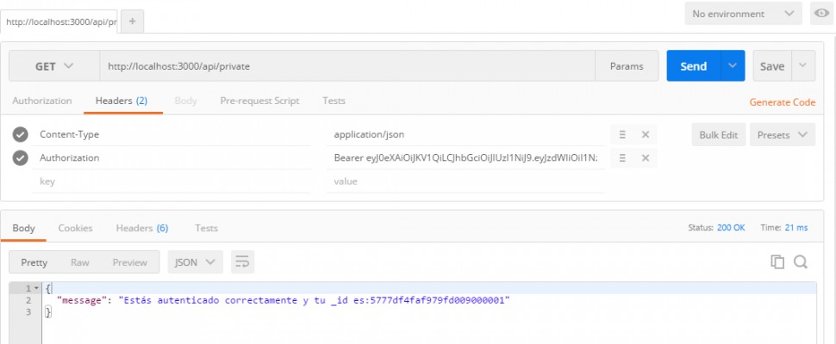Open environment quick look eye icon

(x=821, y=14)
